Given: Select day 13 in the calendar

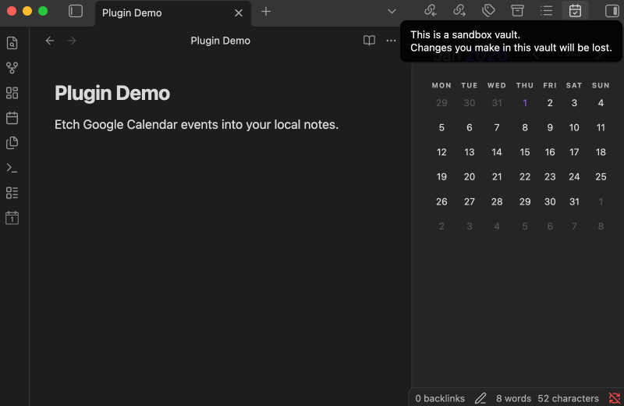Looking at the screenshot, I should tap(470, 152).
